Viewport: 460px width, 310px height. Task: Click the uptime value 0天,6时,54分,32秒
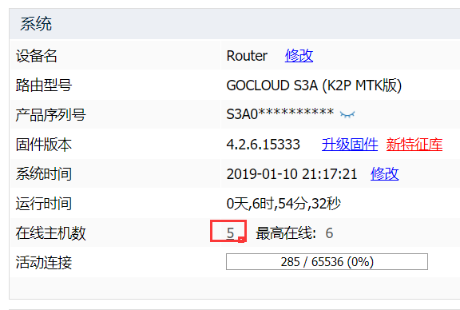284,204
